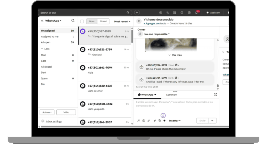
Task: Click the Agregar contacto link
Action: [155, 24]
